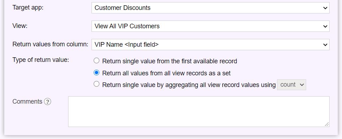Expand the View All VIP Customers dropdown
This screenshot has width=342, height=139.
(210, 26)
